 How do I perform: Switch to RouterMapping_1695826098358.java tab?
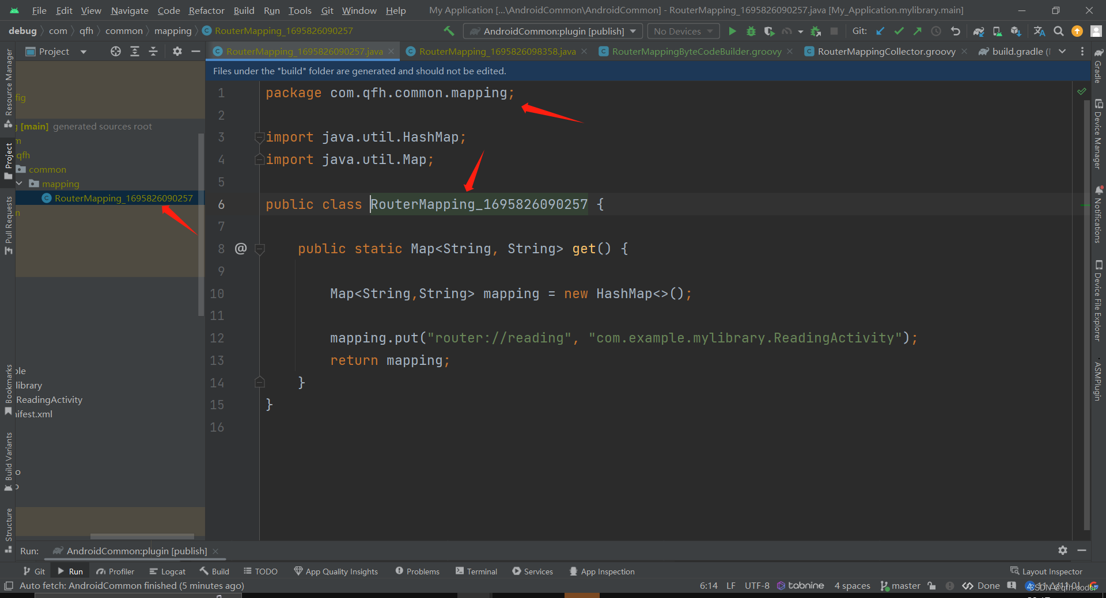pyautogui.click(x=497, y=51)
